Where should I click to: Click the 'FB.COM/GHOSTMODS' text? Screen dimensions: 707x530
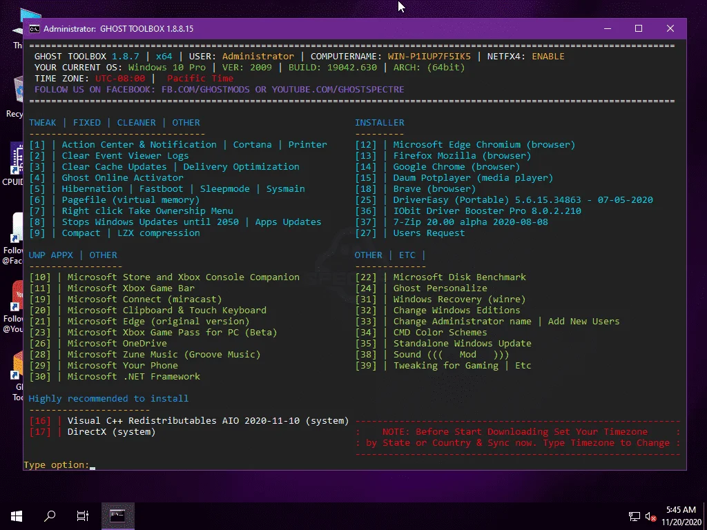pyautogui.click(x=206, y=90)
